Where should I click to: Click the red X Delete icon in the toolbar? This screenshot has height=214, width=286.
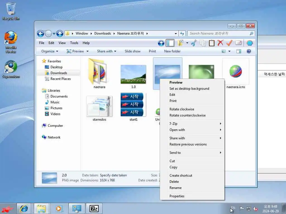220,43
